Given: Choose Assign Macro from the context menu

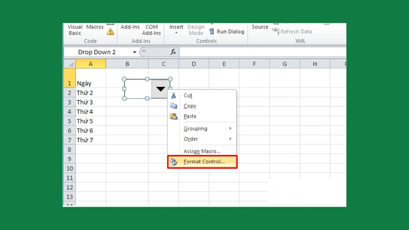Looking at the screenshot, I should point(202,151).
